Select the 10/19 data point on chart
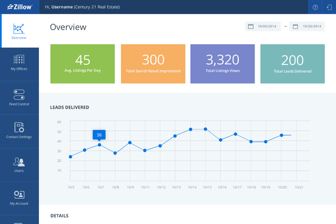Image resolution: width=336 pixels, height=224 pixels. coord(266,141)
